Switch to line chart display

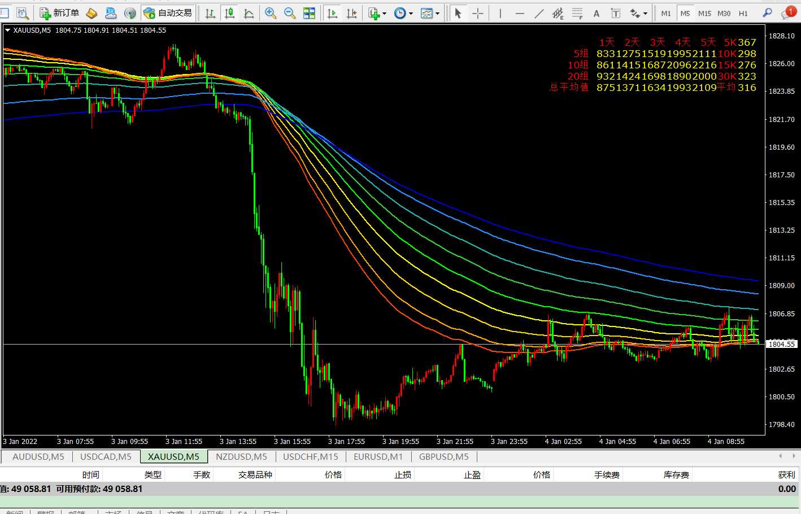coord(249,13)
